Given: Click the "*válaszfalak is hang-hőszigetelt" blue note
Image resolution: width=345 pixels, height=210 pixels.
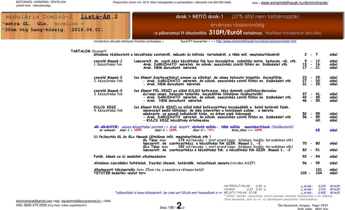Looking at the screenshot, I should pos(169,193).
